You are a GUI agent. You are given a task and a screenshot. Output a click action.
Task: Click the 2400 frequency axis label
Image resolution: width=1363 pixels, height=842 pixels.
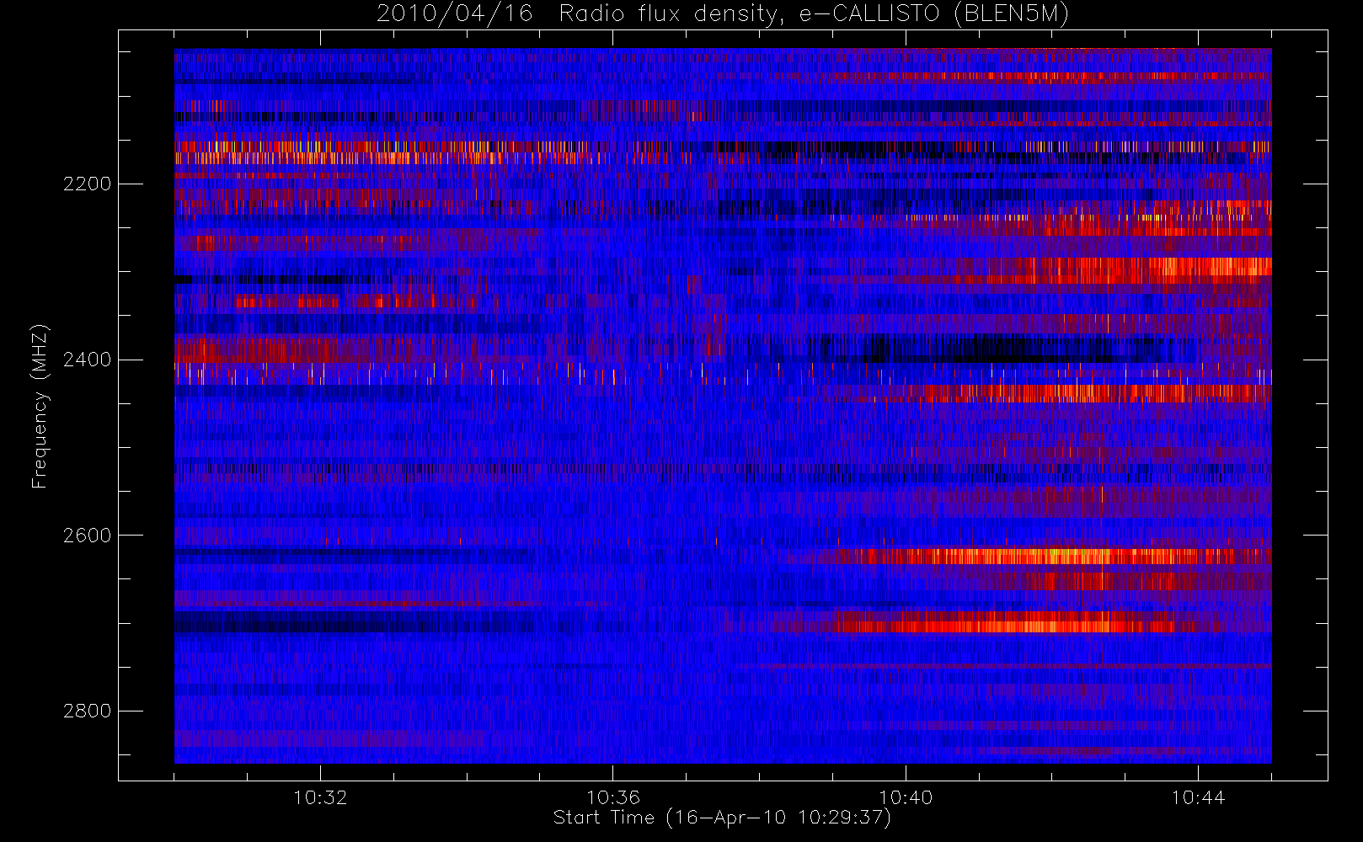click(87, 360)
